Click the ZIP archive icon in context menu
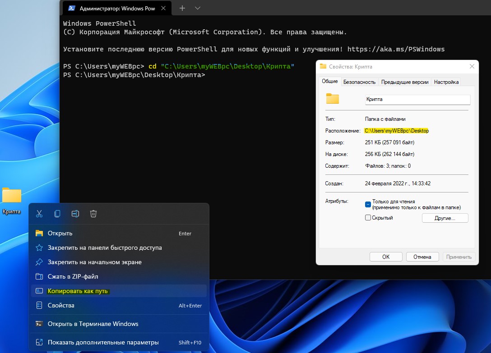The image size is (491, 353). tap(39, 276)
